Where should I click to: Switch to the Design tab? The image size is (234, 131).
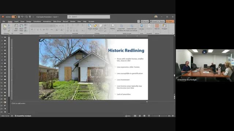(x=29, y=21)
